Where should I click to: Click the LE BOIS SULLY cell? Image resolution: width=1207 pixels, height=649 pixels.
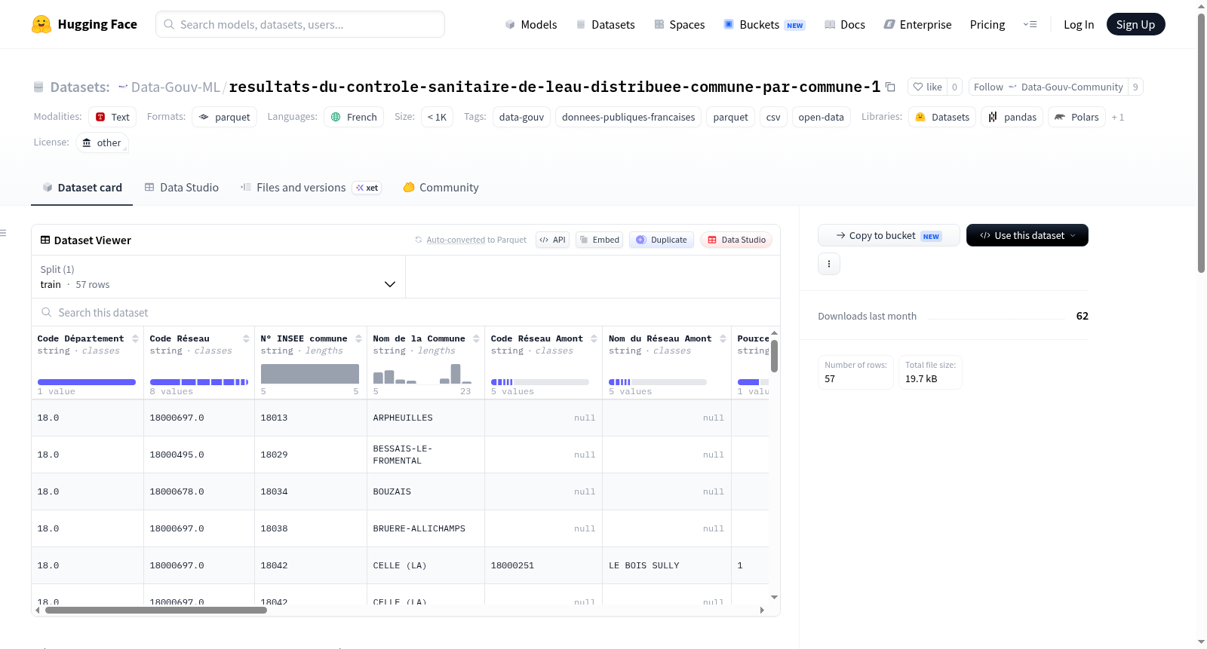click(667, 565)
